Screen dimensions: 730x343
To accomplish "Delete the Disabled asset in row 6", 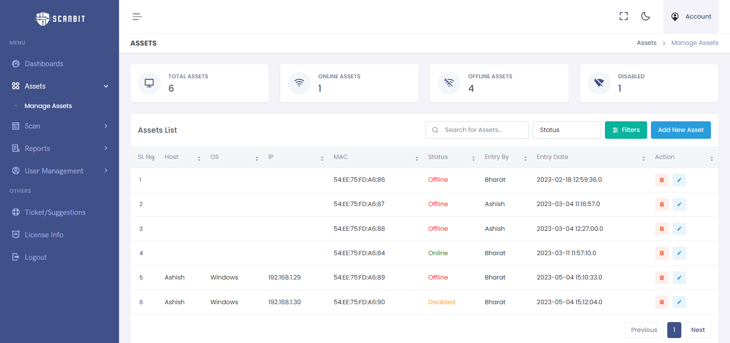I will coord(662,302).
